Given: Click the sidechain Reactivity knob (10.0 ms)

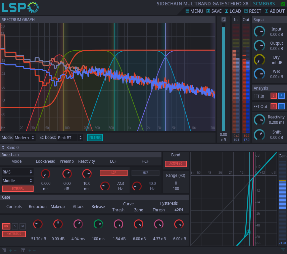Looking at the screenshot, I should pos(87,174).
